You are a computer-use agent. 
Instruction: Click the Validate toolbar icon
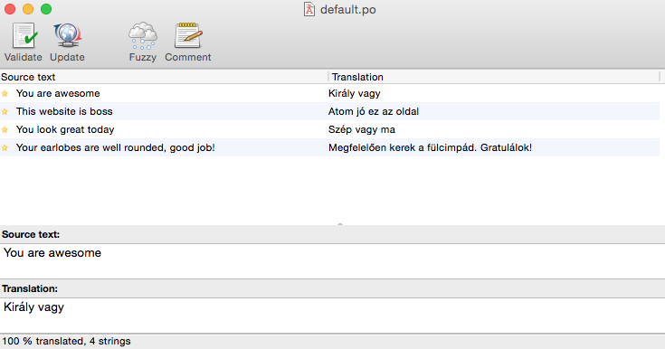(x=24, y=35)
